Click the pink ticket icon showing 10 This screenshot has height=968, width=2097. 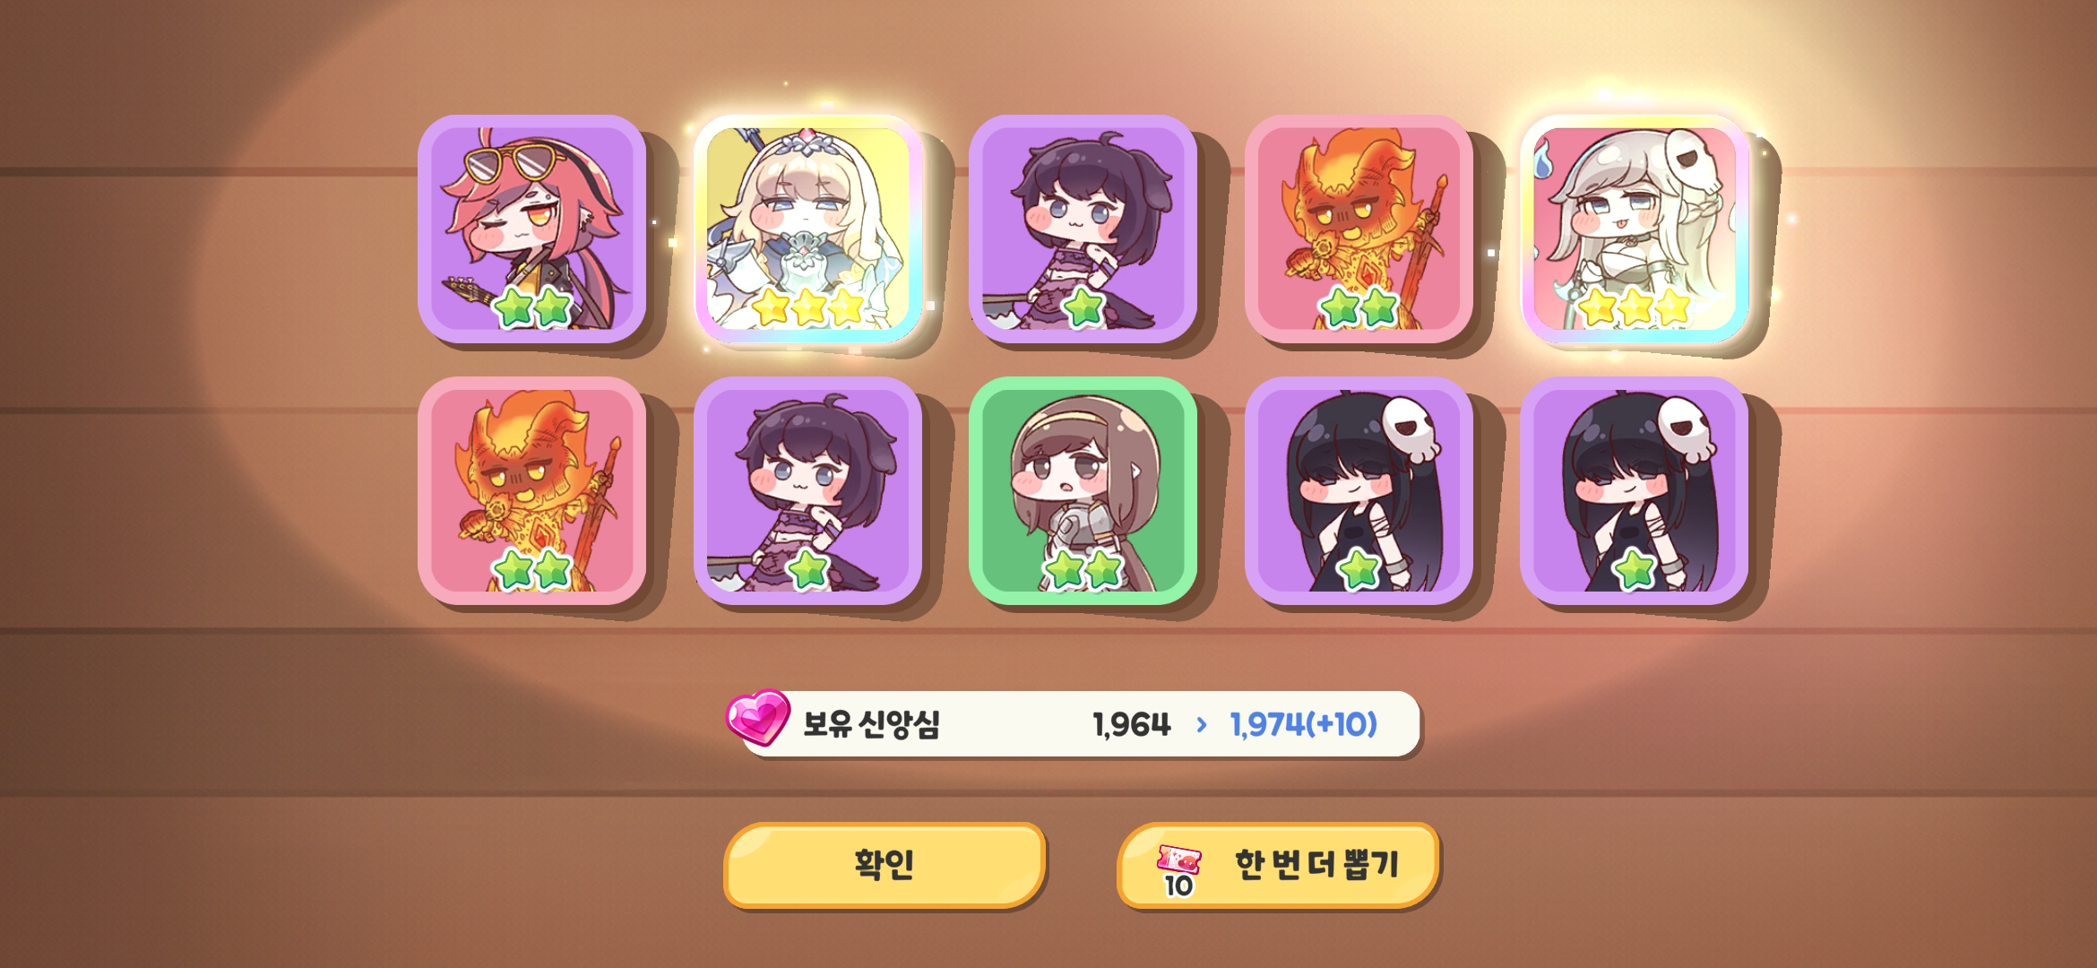pyautogui.click(x=1178, y=869)
